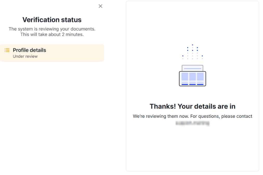The image size is (263, 175).
Task: Click the paper sheet at the scanner top
Action: (x=192, y=68)
